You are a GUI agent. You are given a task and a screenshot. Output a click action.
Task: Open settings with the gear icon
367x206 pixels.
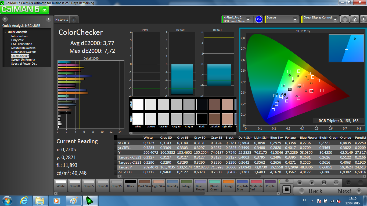point(345,19)
